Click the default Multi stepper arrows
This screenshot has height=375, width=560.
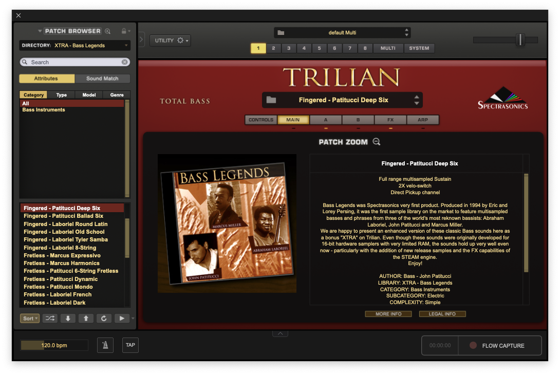coord(406,32)
